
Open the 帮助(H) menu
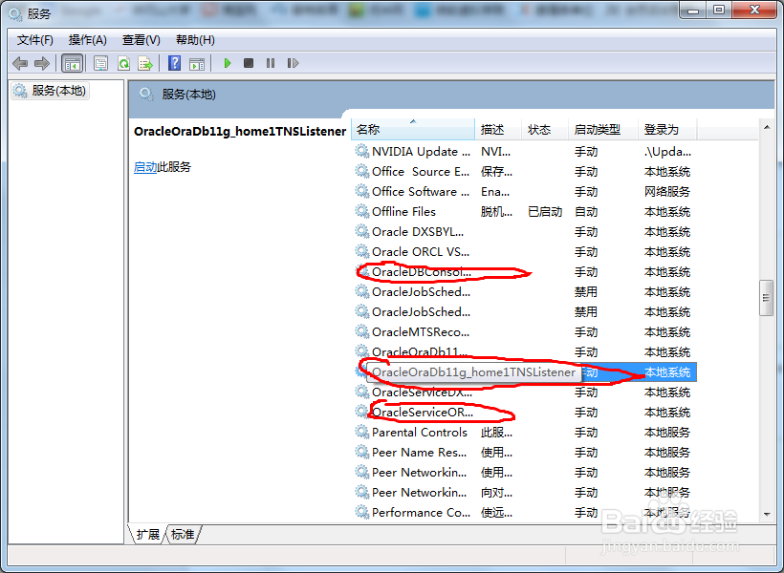click(x=195, y=40)
